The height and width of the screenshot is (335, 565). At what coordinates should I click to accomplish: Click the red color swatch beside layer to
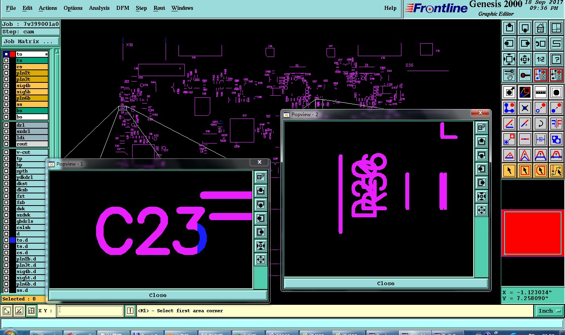[x=13, y=54]
